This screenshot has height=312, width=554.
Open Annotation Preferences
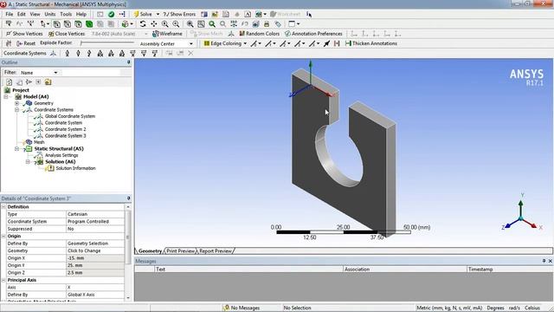(313, 34)
